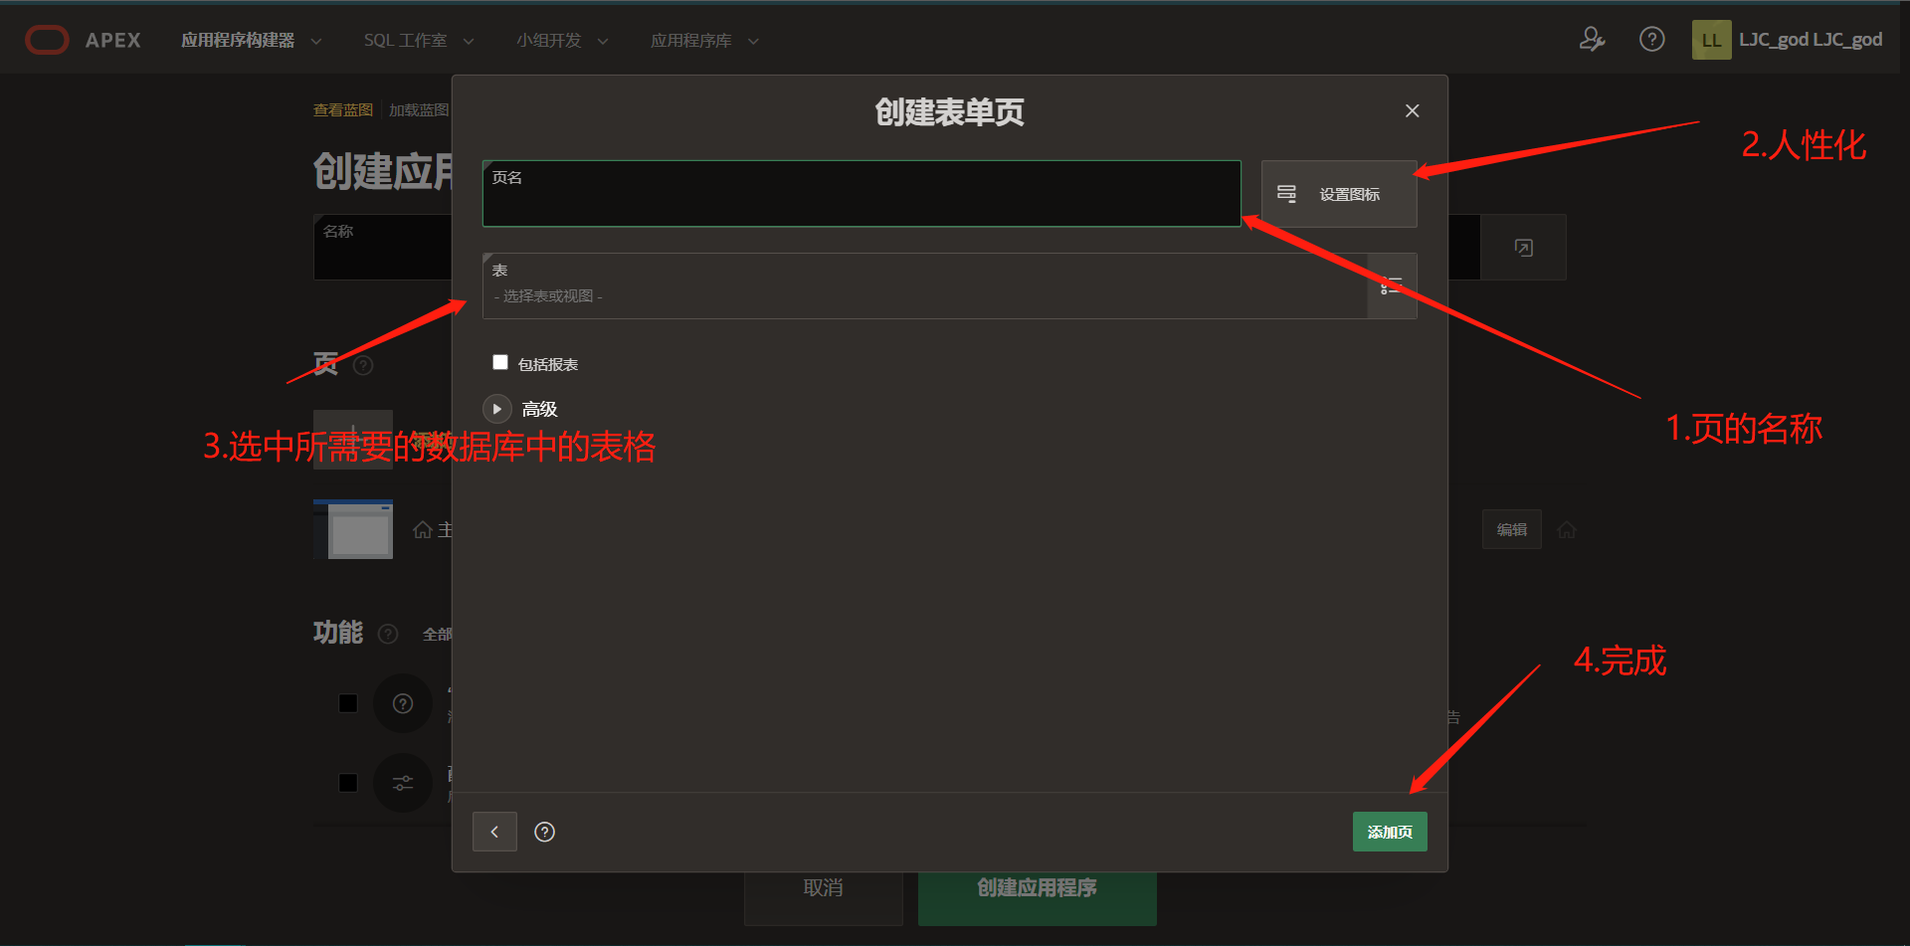The height and width of the screenshot is (946, 1910).
Task: Toggle the first feature checkbox under 功能
Action: (348, 703)
